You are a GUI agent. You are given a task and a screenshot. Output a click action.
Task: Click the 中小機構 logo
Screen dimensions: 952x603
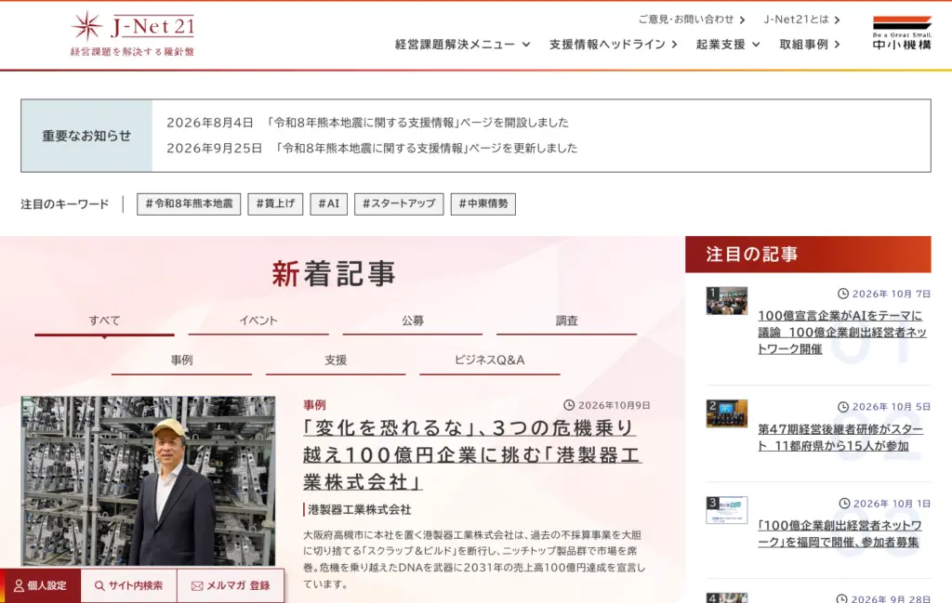[902, 33]
